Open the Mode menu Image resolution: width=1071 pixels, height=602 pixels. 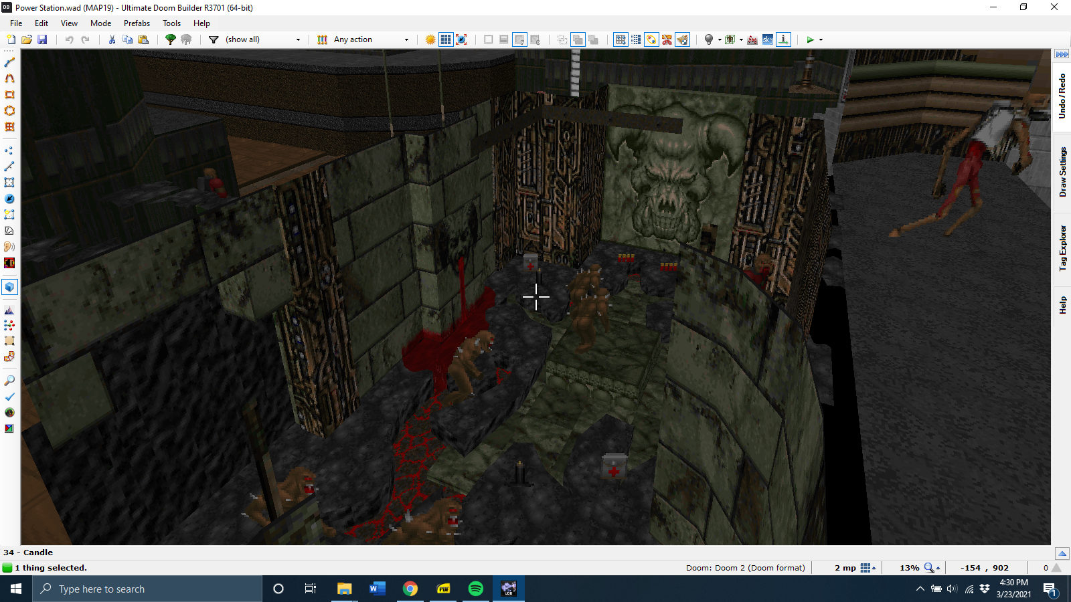[100, 23]
